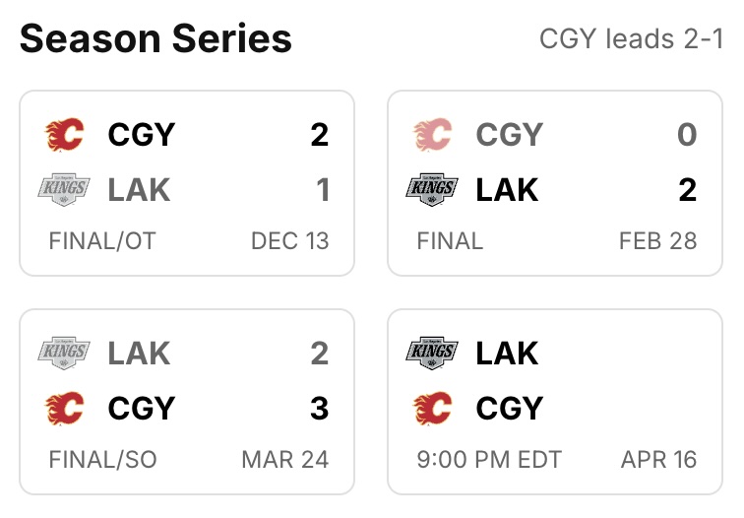Click the 9:00 PM EDT start time
The image size is (744, 518).
[x=489, y=459]
